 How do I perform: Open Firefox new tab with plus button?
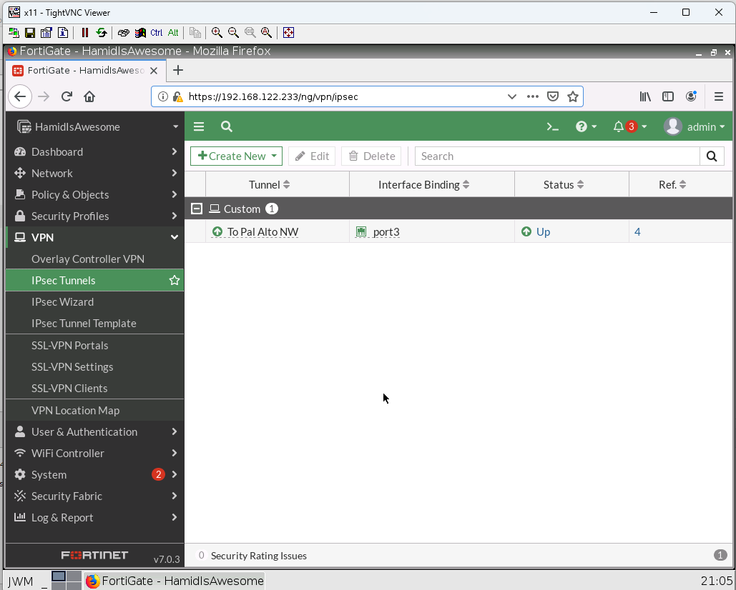178,70
